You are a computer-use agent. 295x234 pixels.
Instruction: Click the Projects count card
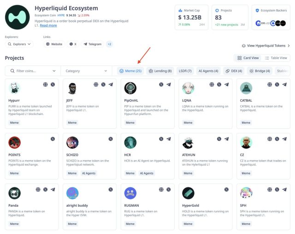(x=230, y=18)
